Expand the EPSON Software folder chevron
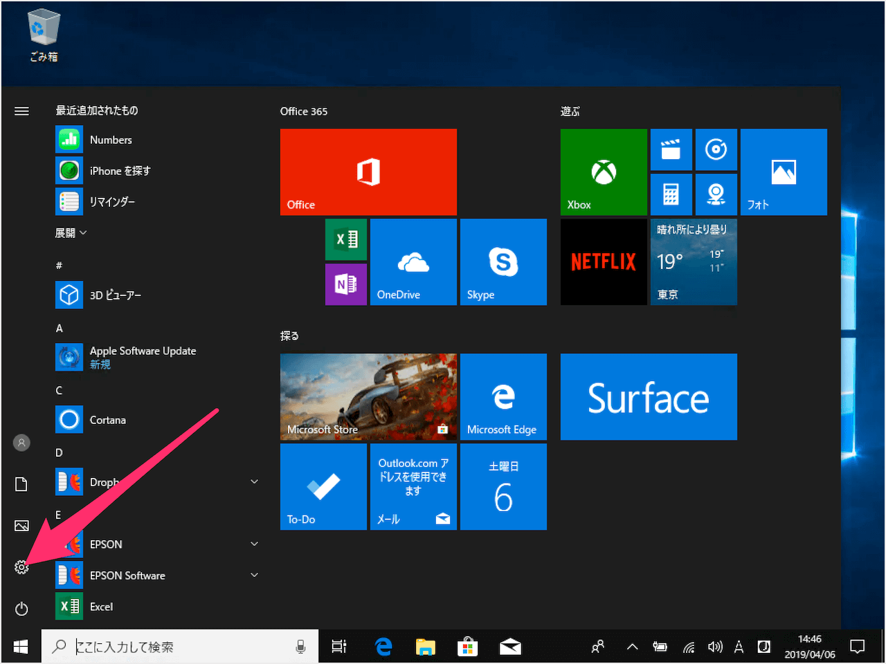Viewport: 886px width, 664px height. pyautogui.click(x=254, y=575)
